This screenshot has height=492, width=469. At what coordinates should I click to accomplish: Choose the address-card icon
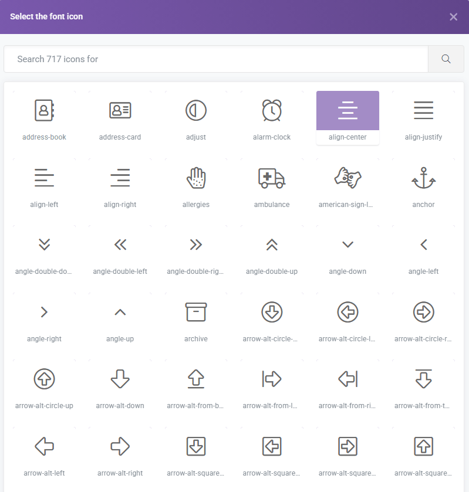click(x=120, y=110)
